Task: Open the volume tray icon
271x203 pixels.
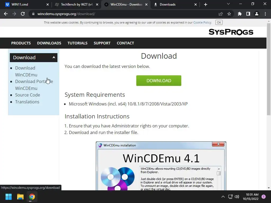Action: coord(237,197)
